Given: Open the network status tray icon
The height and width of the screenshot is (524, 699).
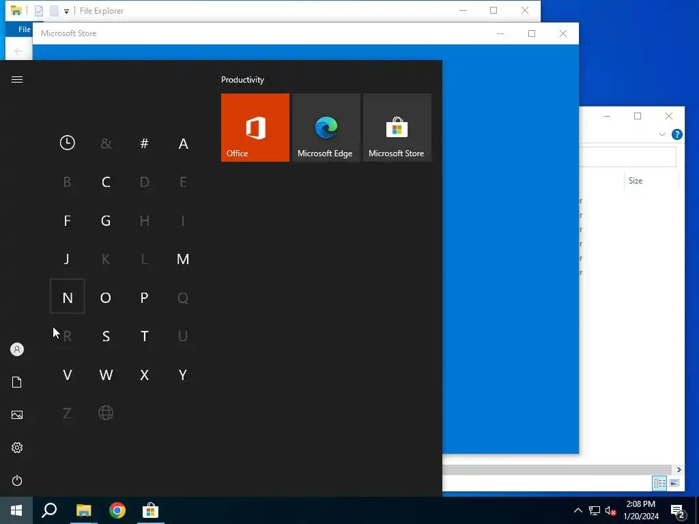Looking at the screenshot, I should 595,510.
